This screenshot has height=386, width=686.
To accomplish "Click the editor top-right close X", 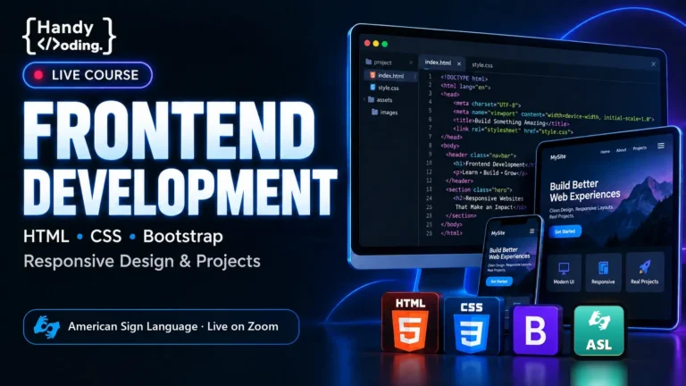I will [x=653, y=64].
